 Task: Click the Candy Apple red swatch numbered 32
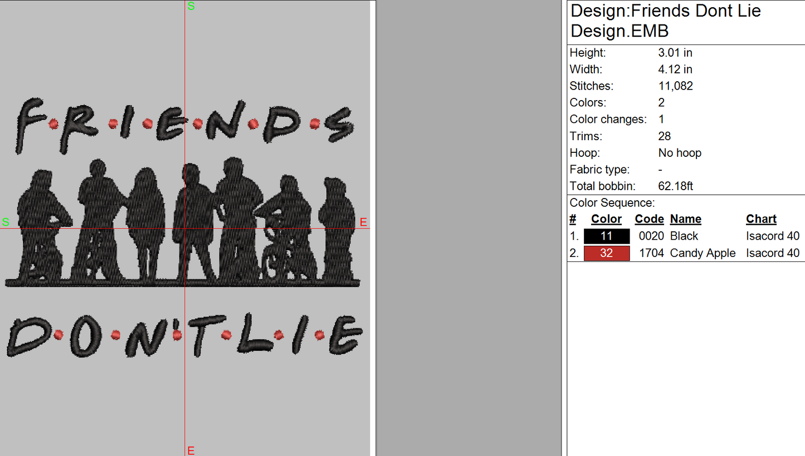click(607, 254)
